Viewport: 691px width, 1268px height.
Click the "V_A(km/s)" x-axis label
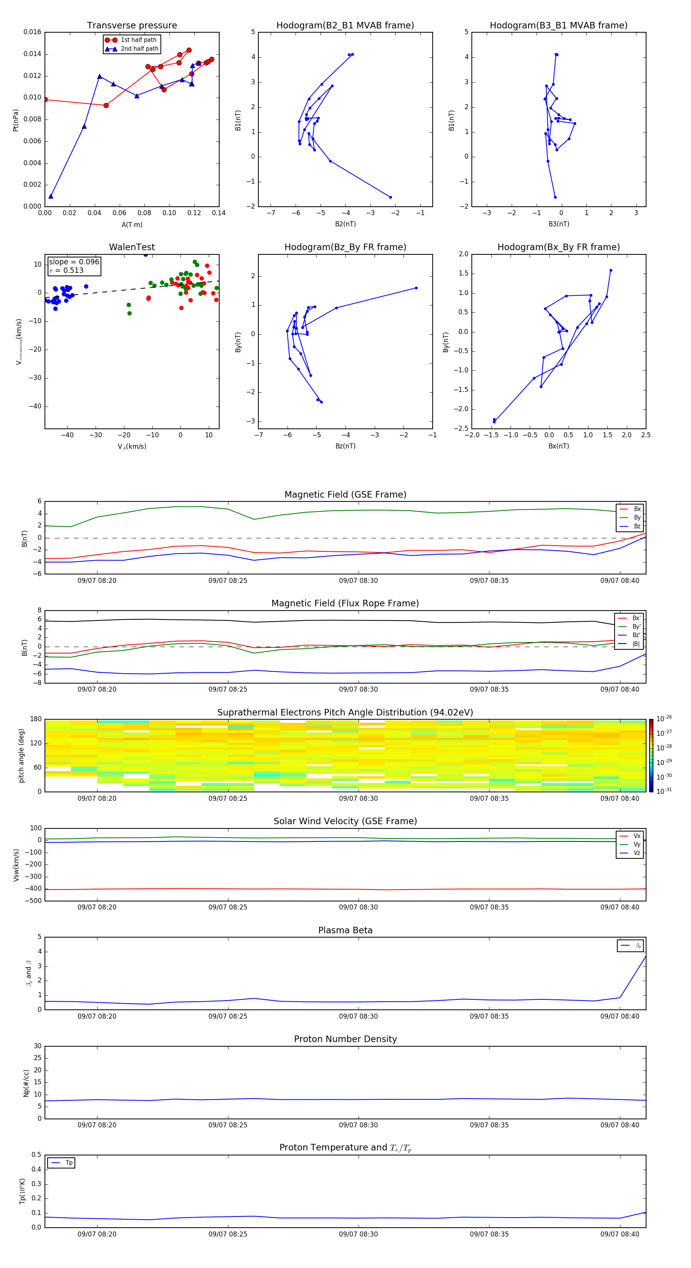click(x=132, y=446)
